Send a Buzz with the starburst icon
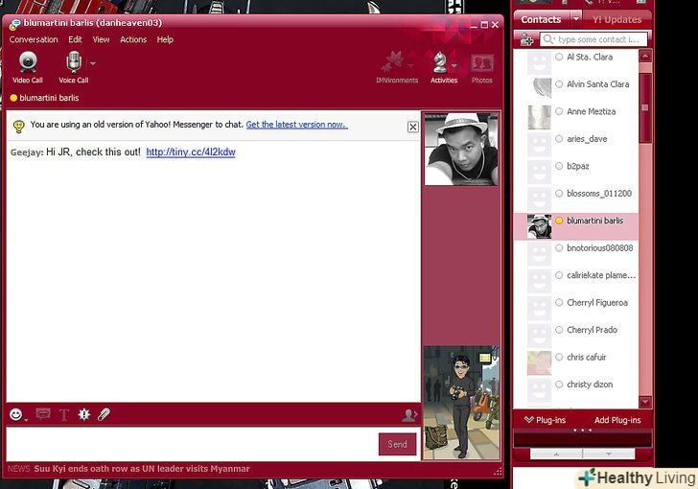The width and height of the screenshot is (698, 489). pos(84,414)
